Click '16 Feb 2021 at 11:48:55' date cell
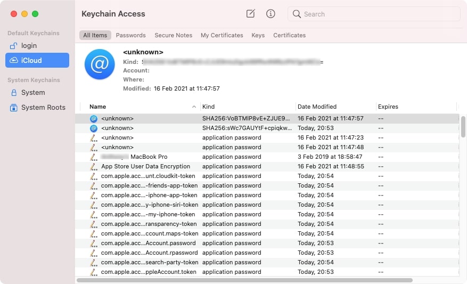Screen dimensions: 467x284 click(331, 167)
